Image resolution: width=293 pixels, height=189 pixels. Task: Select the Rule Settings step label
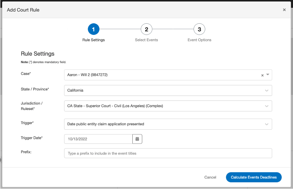[x=93, y=40]
